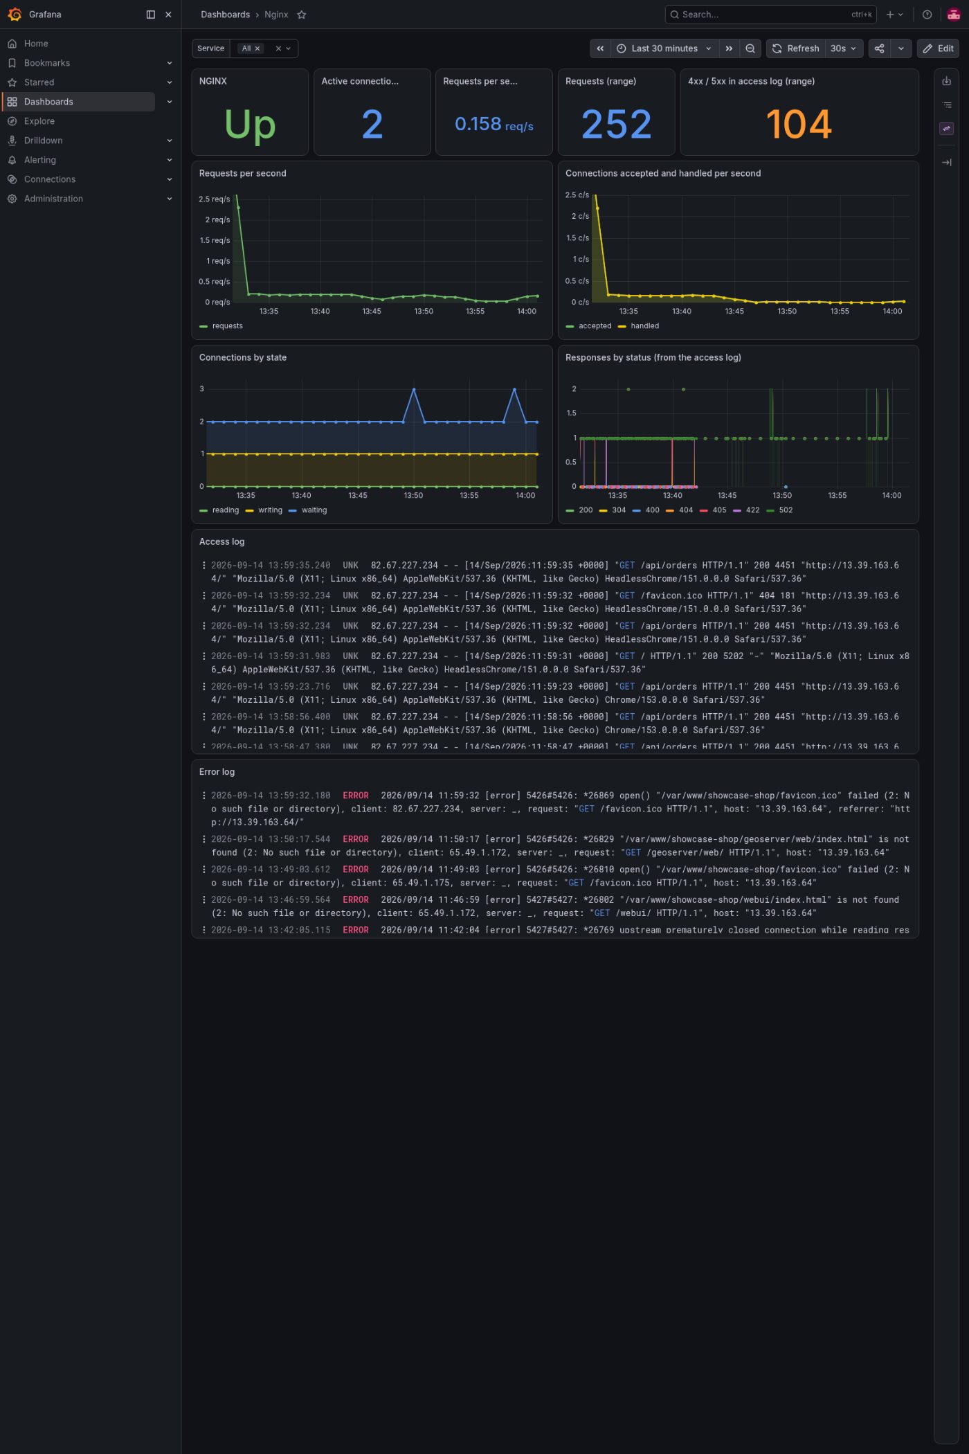Click purple icon in right rail
Viewport: 969px width, 1454px height.
[x=946, y=129]
